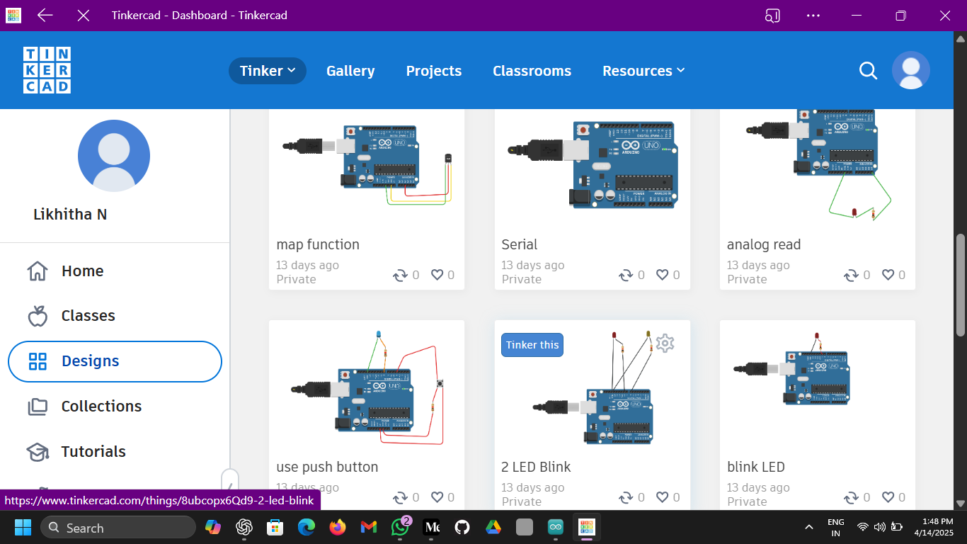Click the copy count icon on blink LED

click(851, 497)
